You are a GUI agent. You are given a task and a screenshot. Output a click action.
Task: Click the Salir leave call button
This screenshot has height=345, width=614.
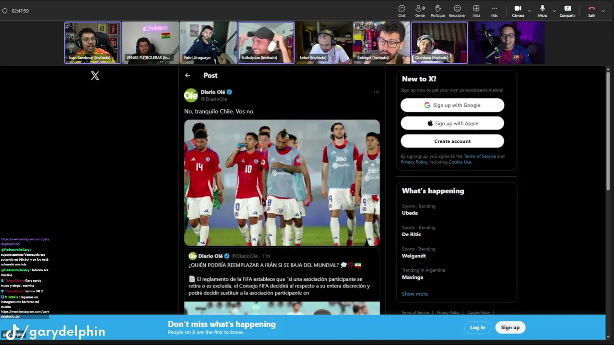591,11
